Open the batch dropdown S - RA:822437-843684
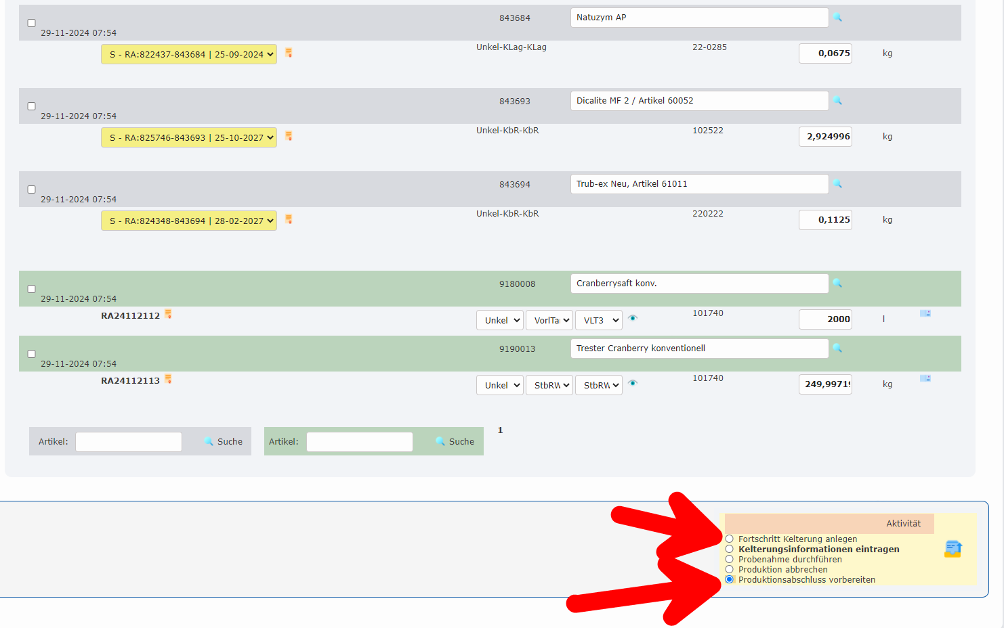1004x628 pixels. click(189, 54)
